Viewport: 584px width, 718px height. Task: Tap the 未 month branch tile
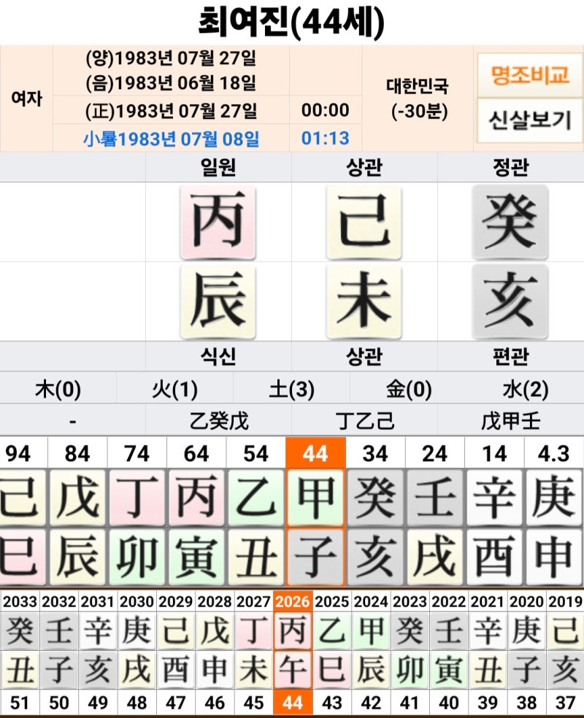[x=364, y=301]
